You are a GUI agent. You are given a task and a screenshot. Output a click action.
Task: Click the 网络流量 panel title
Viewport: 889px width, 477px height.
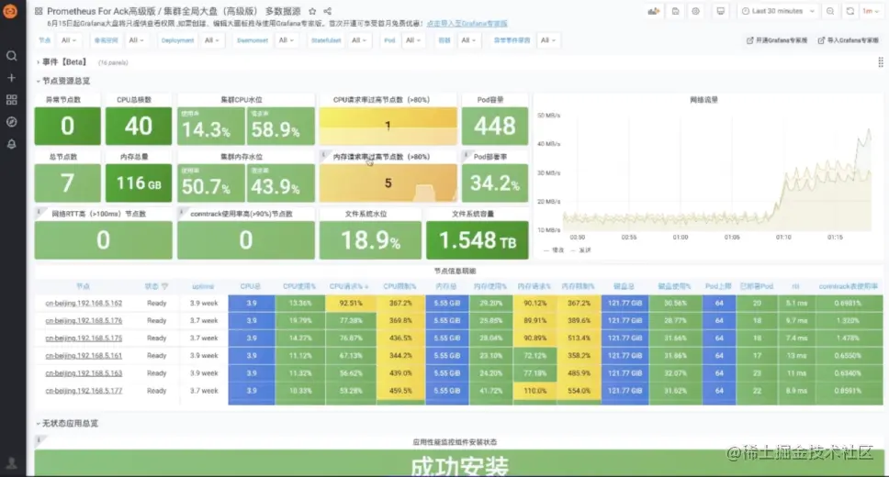tap(703, 100)
